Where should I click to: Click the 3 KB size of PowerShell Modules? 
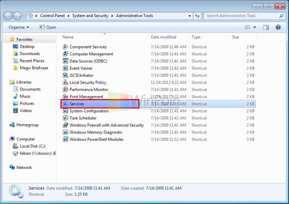(x=251, y=139)
